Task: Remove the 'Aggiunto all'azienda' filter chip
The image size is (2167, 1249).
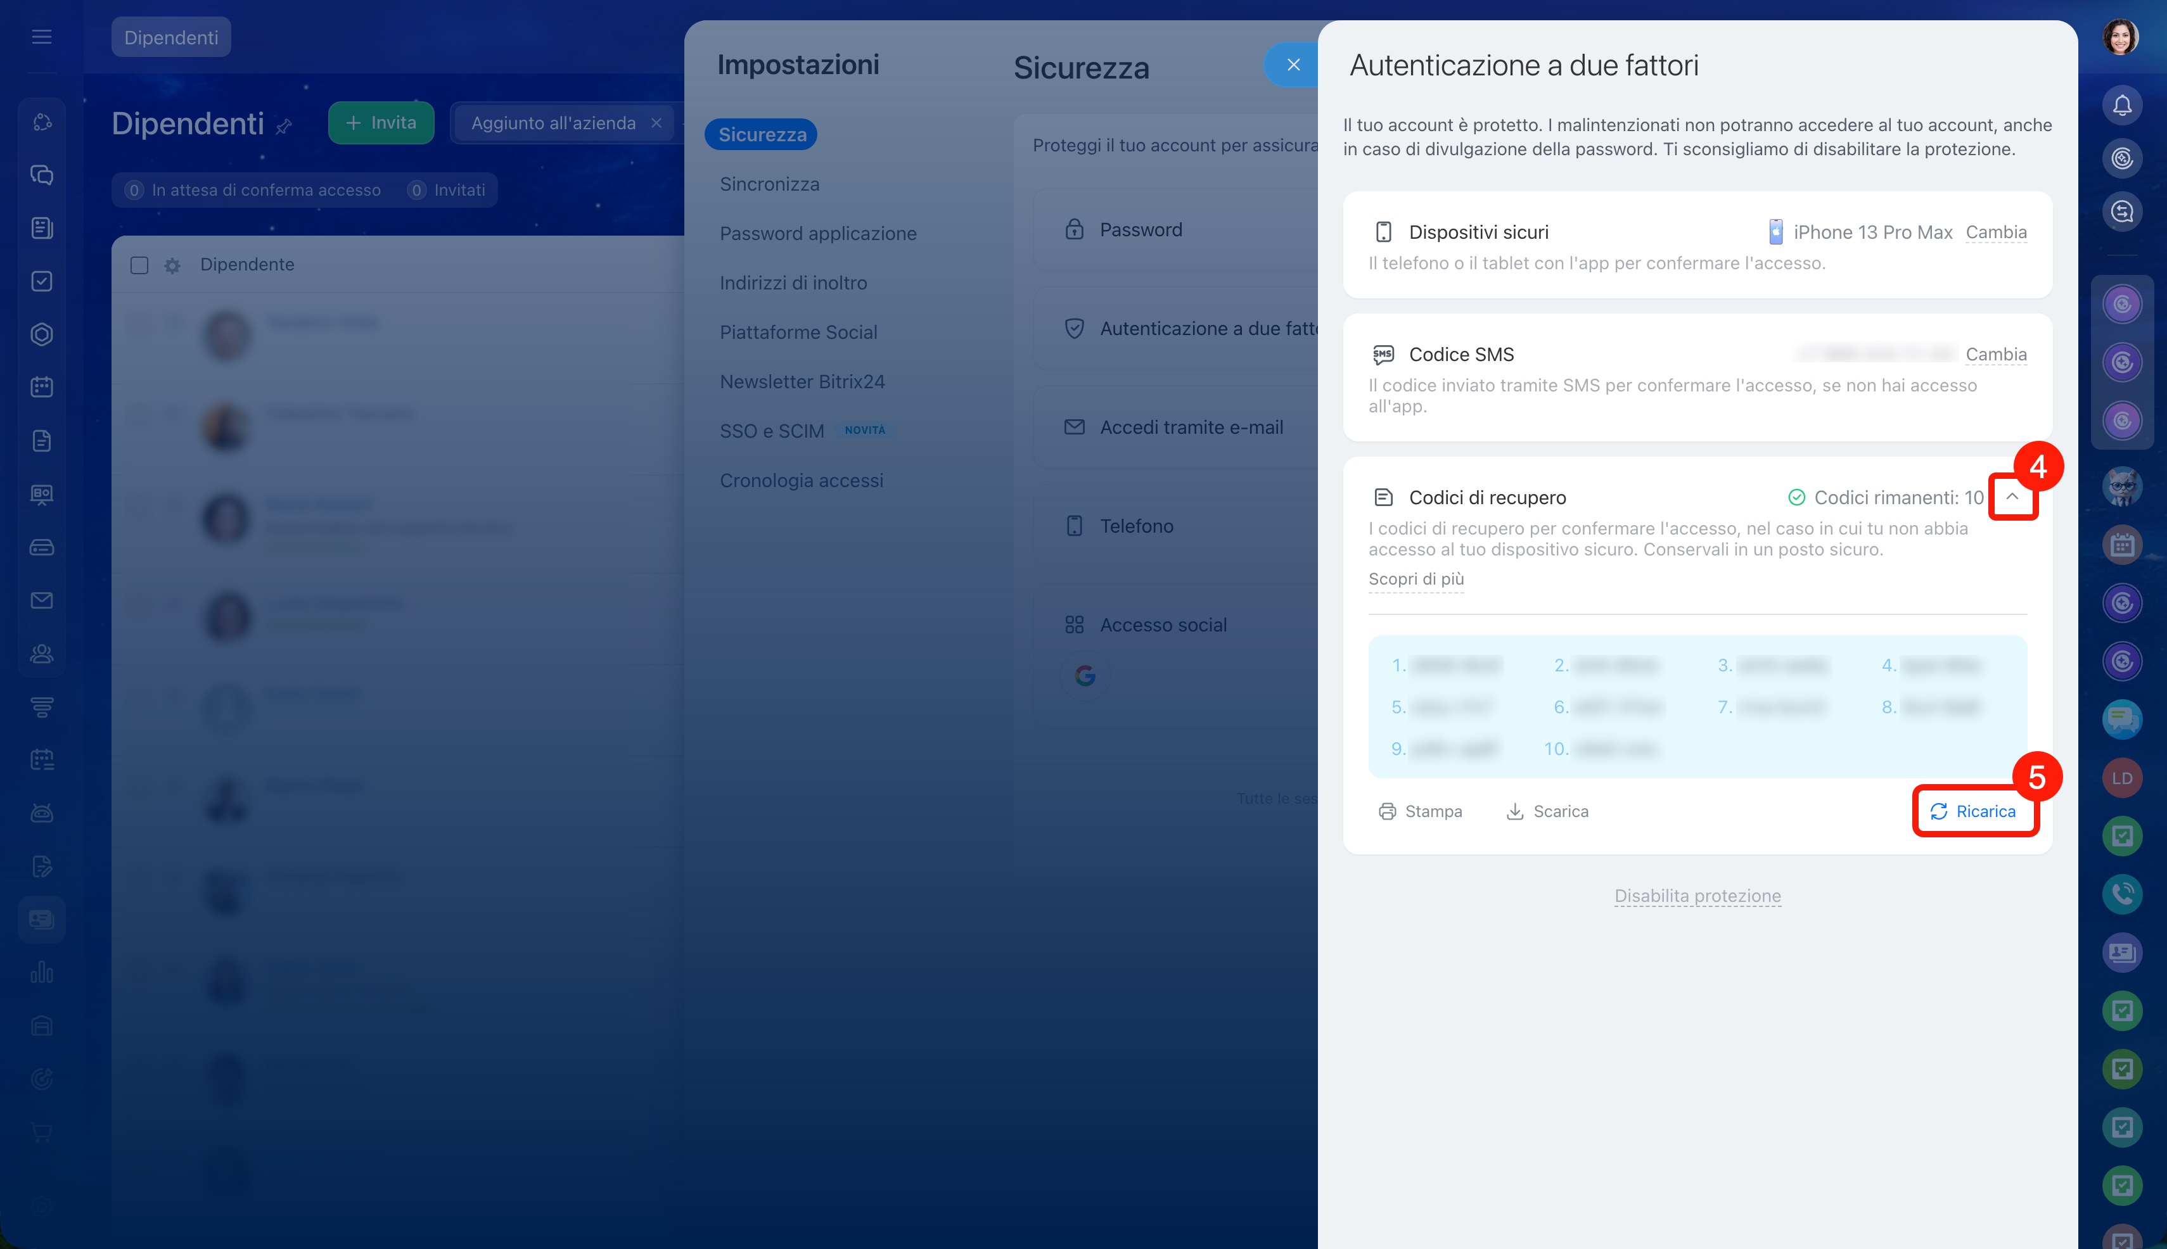Action: pyautogui.click(x=656, y=123)
